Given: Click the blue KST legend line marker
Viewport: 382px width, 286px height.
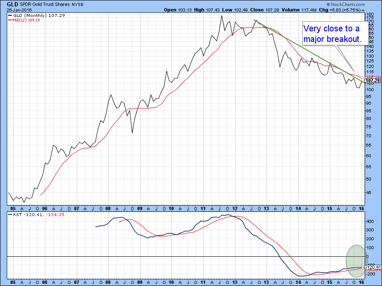Looking at the screenshot, I should (10, 214).
